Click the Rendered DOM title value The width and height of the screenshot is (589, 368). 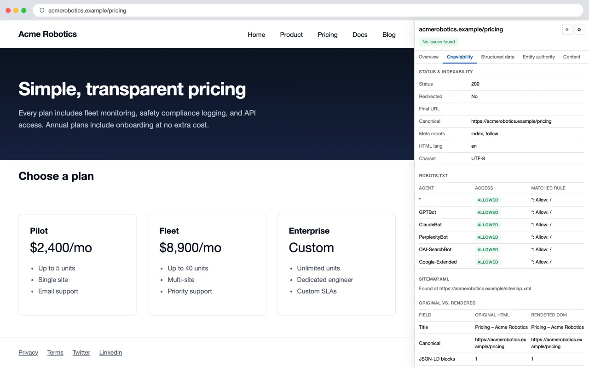click(x=557, y=328)
